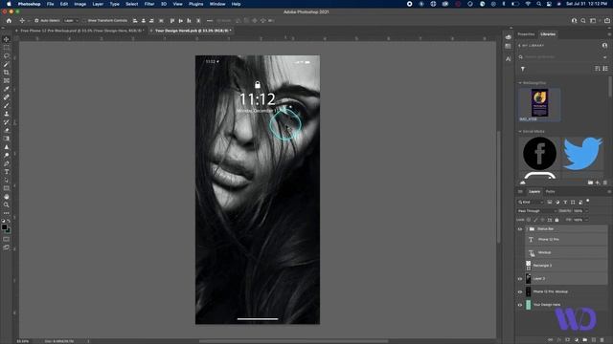The image size is (613, 344).
Task: Open Auto-Select Layer dropdown in options bar
Action: pyautogui.click(x=71, y=21)
